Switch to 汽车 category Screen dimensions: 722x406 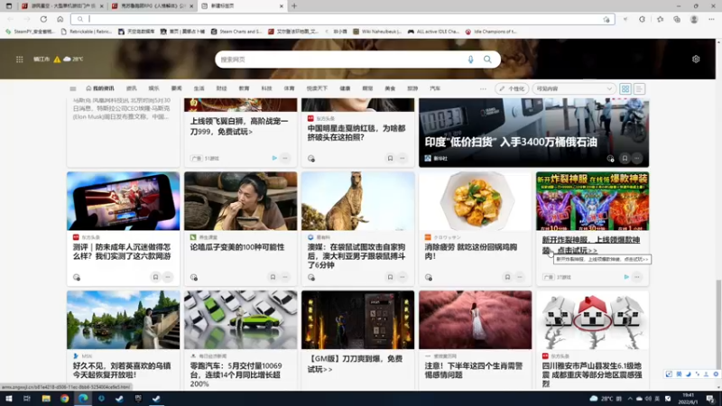435,88
